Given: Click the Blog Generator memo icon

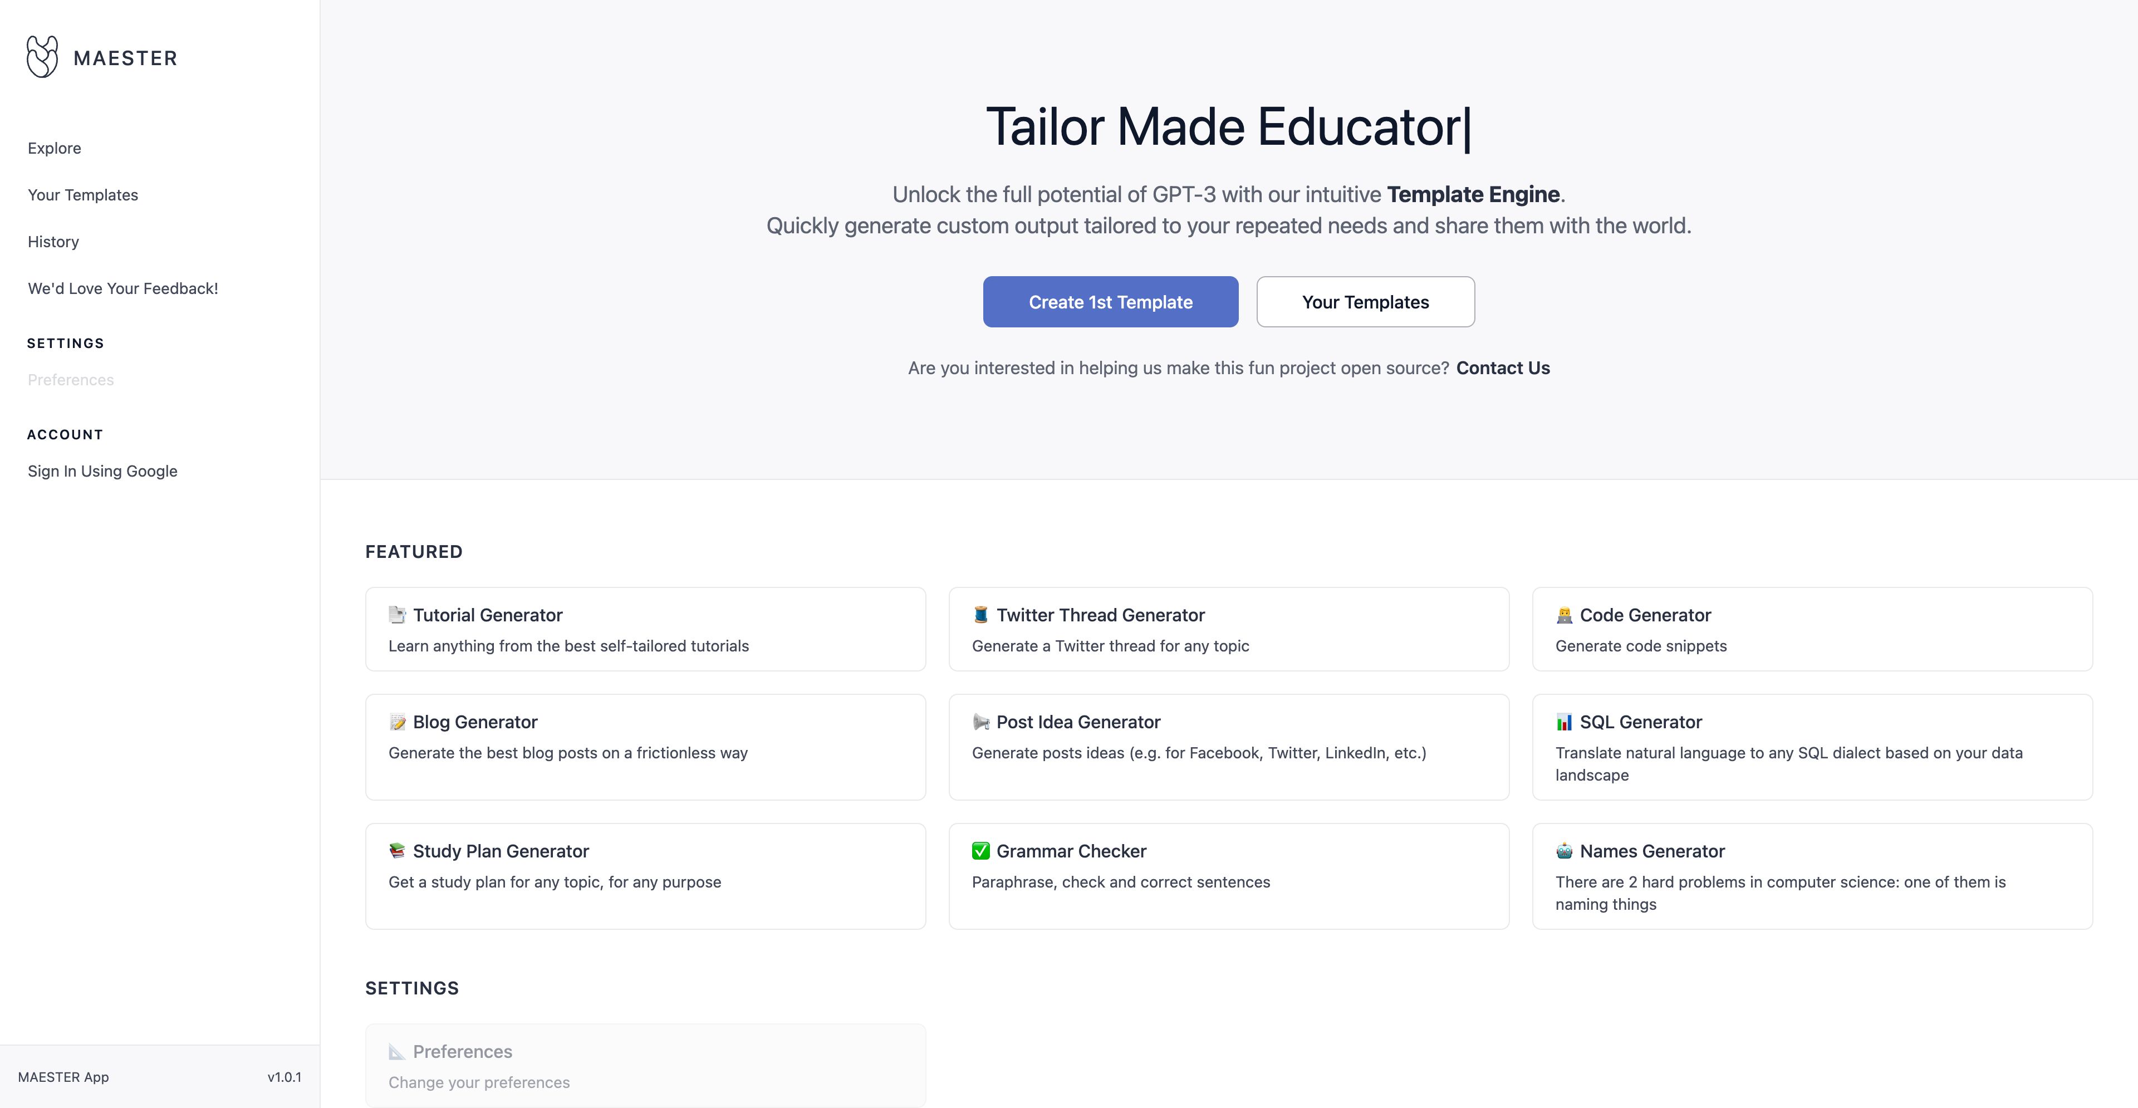Looking at the screenshot, I should pyautogui.click(x=398, y=722).
